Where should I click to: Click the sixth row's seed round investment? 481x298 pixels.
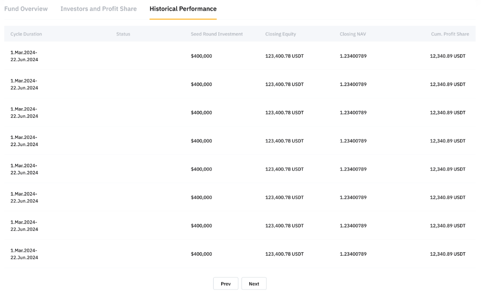pos(202,198)
